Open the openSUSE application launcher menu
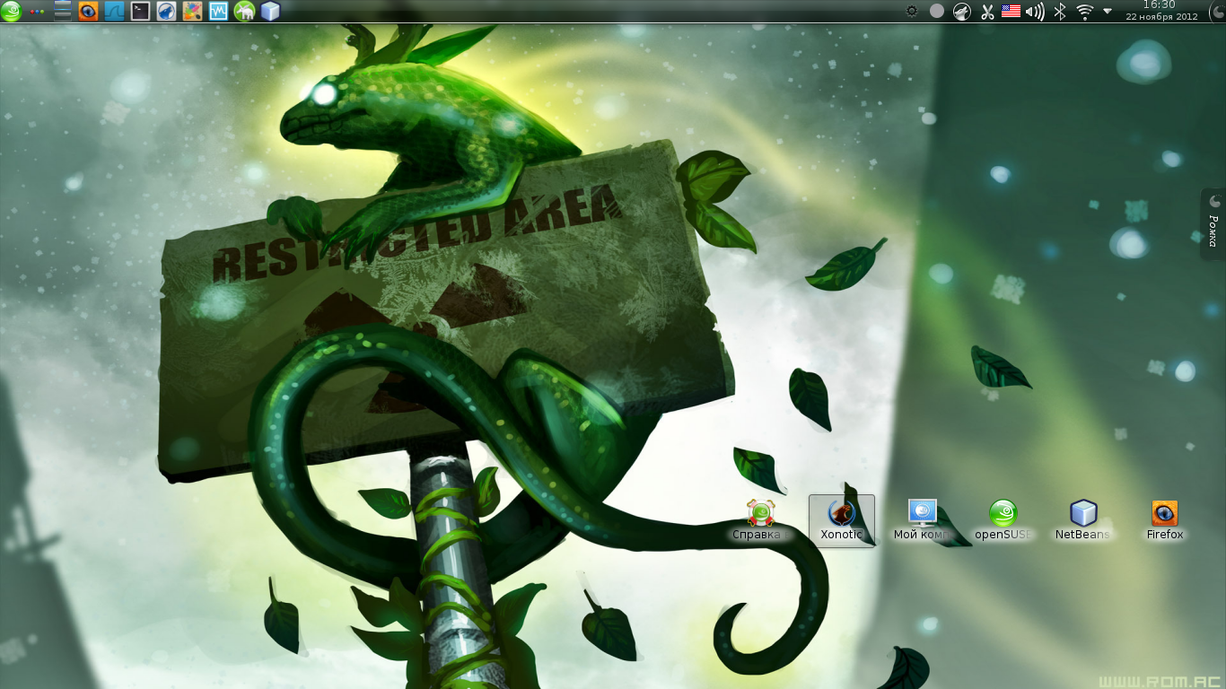The height and width of the screenshot is (689, 1226). point(11,11)
